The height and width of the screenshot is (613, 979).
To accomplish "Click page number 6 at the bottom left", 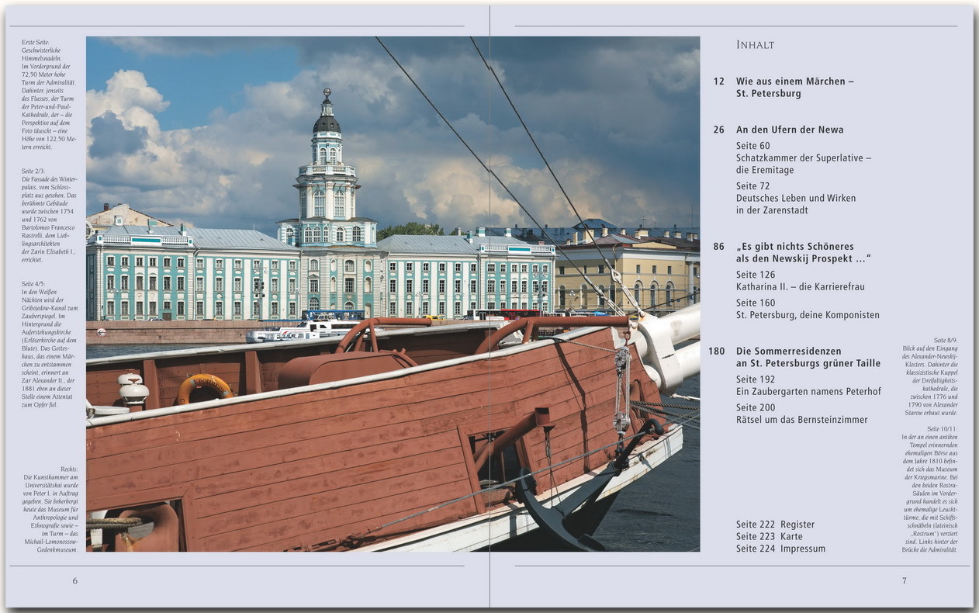I will click(75, 580).
